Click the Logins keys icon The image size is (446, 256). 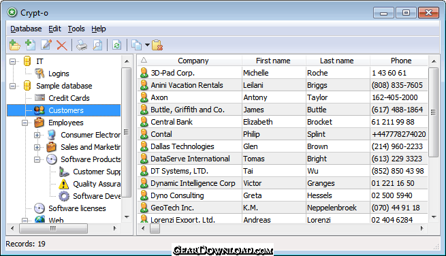39,74
